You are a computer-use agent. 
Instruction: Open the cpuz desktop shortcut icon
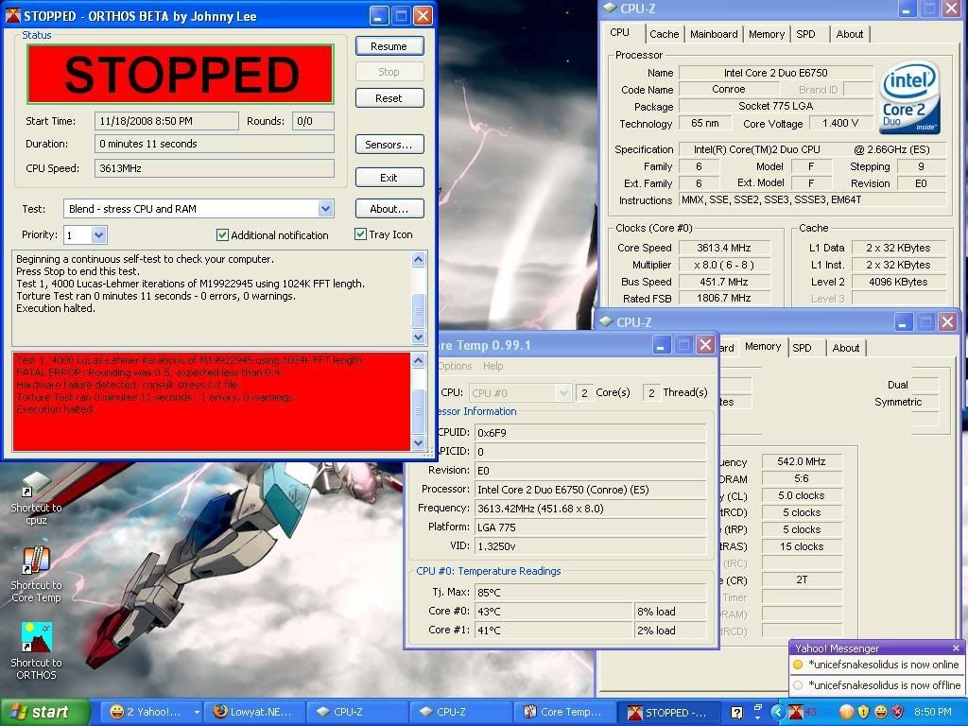[x=36, y=486]
